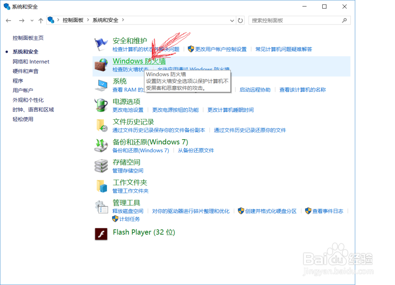
Task: Select 网络和 Internet category
Action: [31, 62]
